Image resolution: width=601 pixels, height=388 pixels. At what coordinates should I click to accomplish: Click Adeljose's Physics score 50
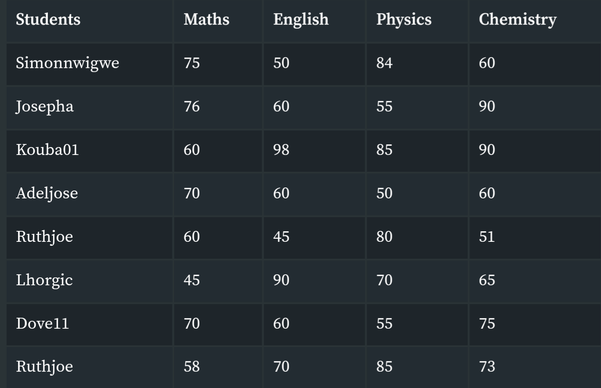[x=417, y=194]
